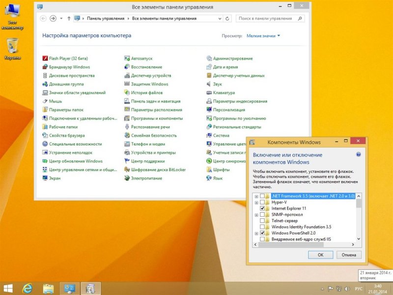The image size is (393, 295).
Task: Expand the Windows PowerShell 2.0 node
Action: (256, 234)
